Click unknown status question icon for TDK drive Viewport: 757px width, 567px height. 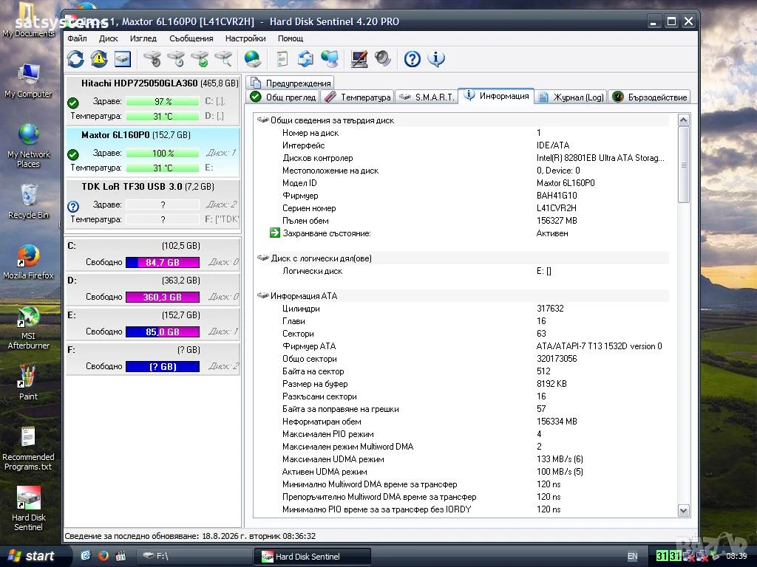(73, 207)
